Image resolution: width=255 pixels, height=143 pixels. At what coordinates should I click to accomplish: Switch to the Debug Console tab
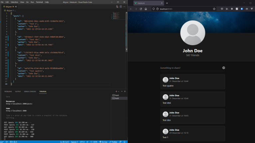point(30,92)
